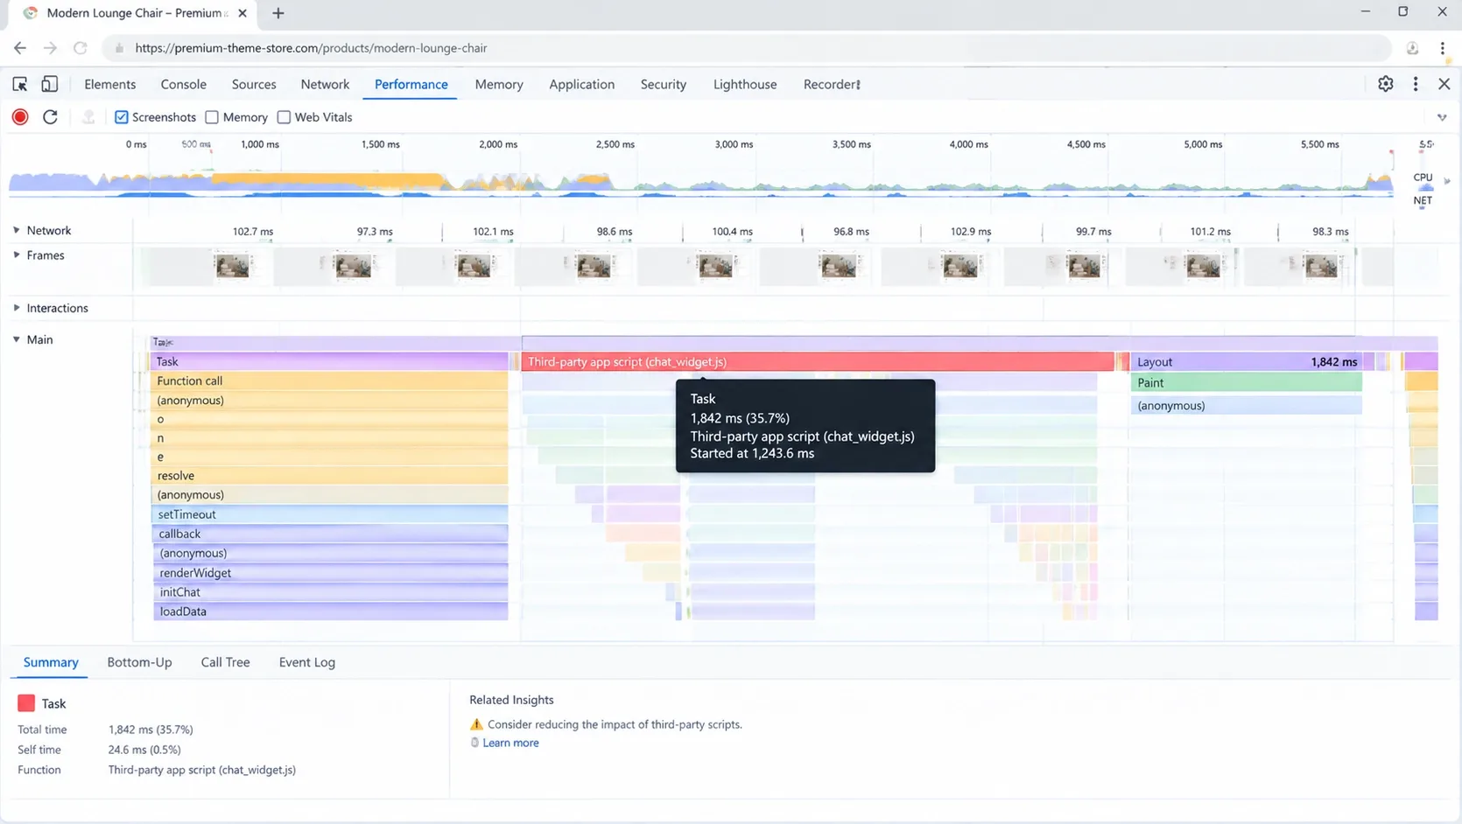Select the green Paint block

coord(1247,382)
